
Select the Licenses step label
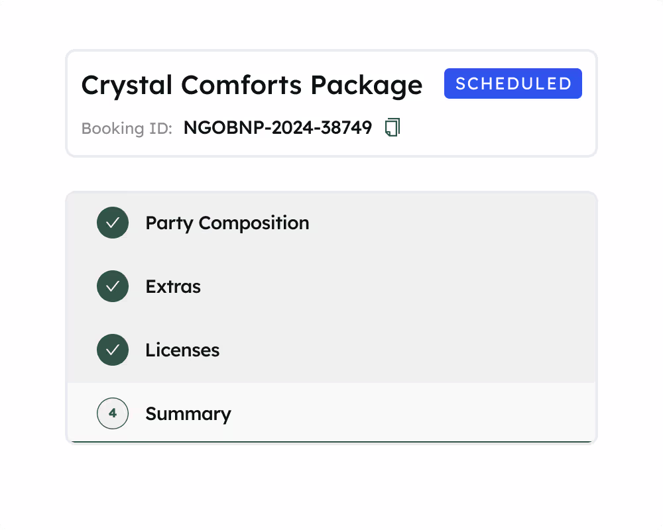[182, 350]
